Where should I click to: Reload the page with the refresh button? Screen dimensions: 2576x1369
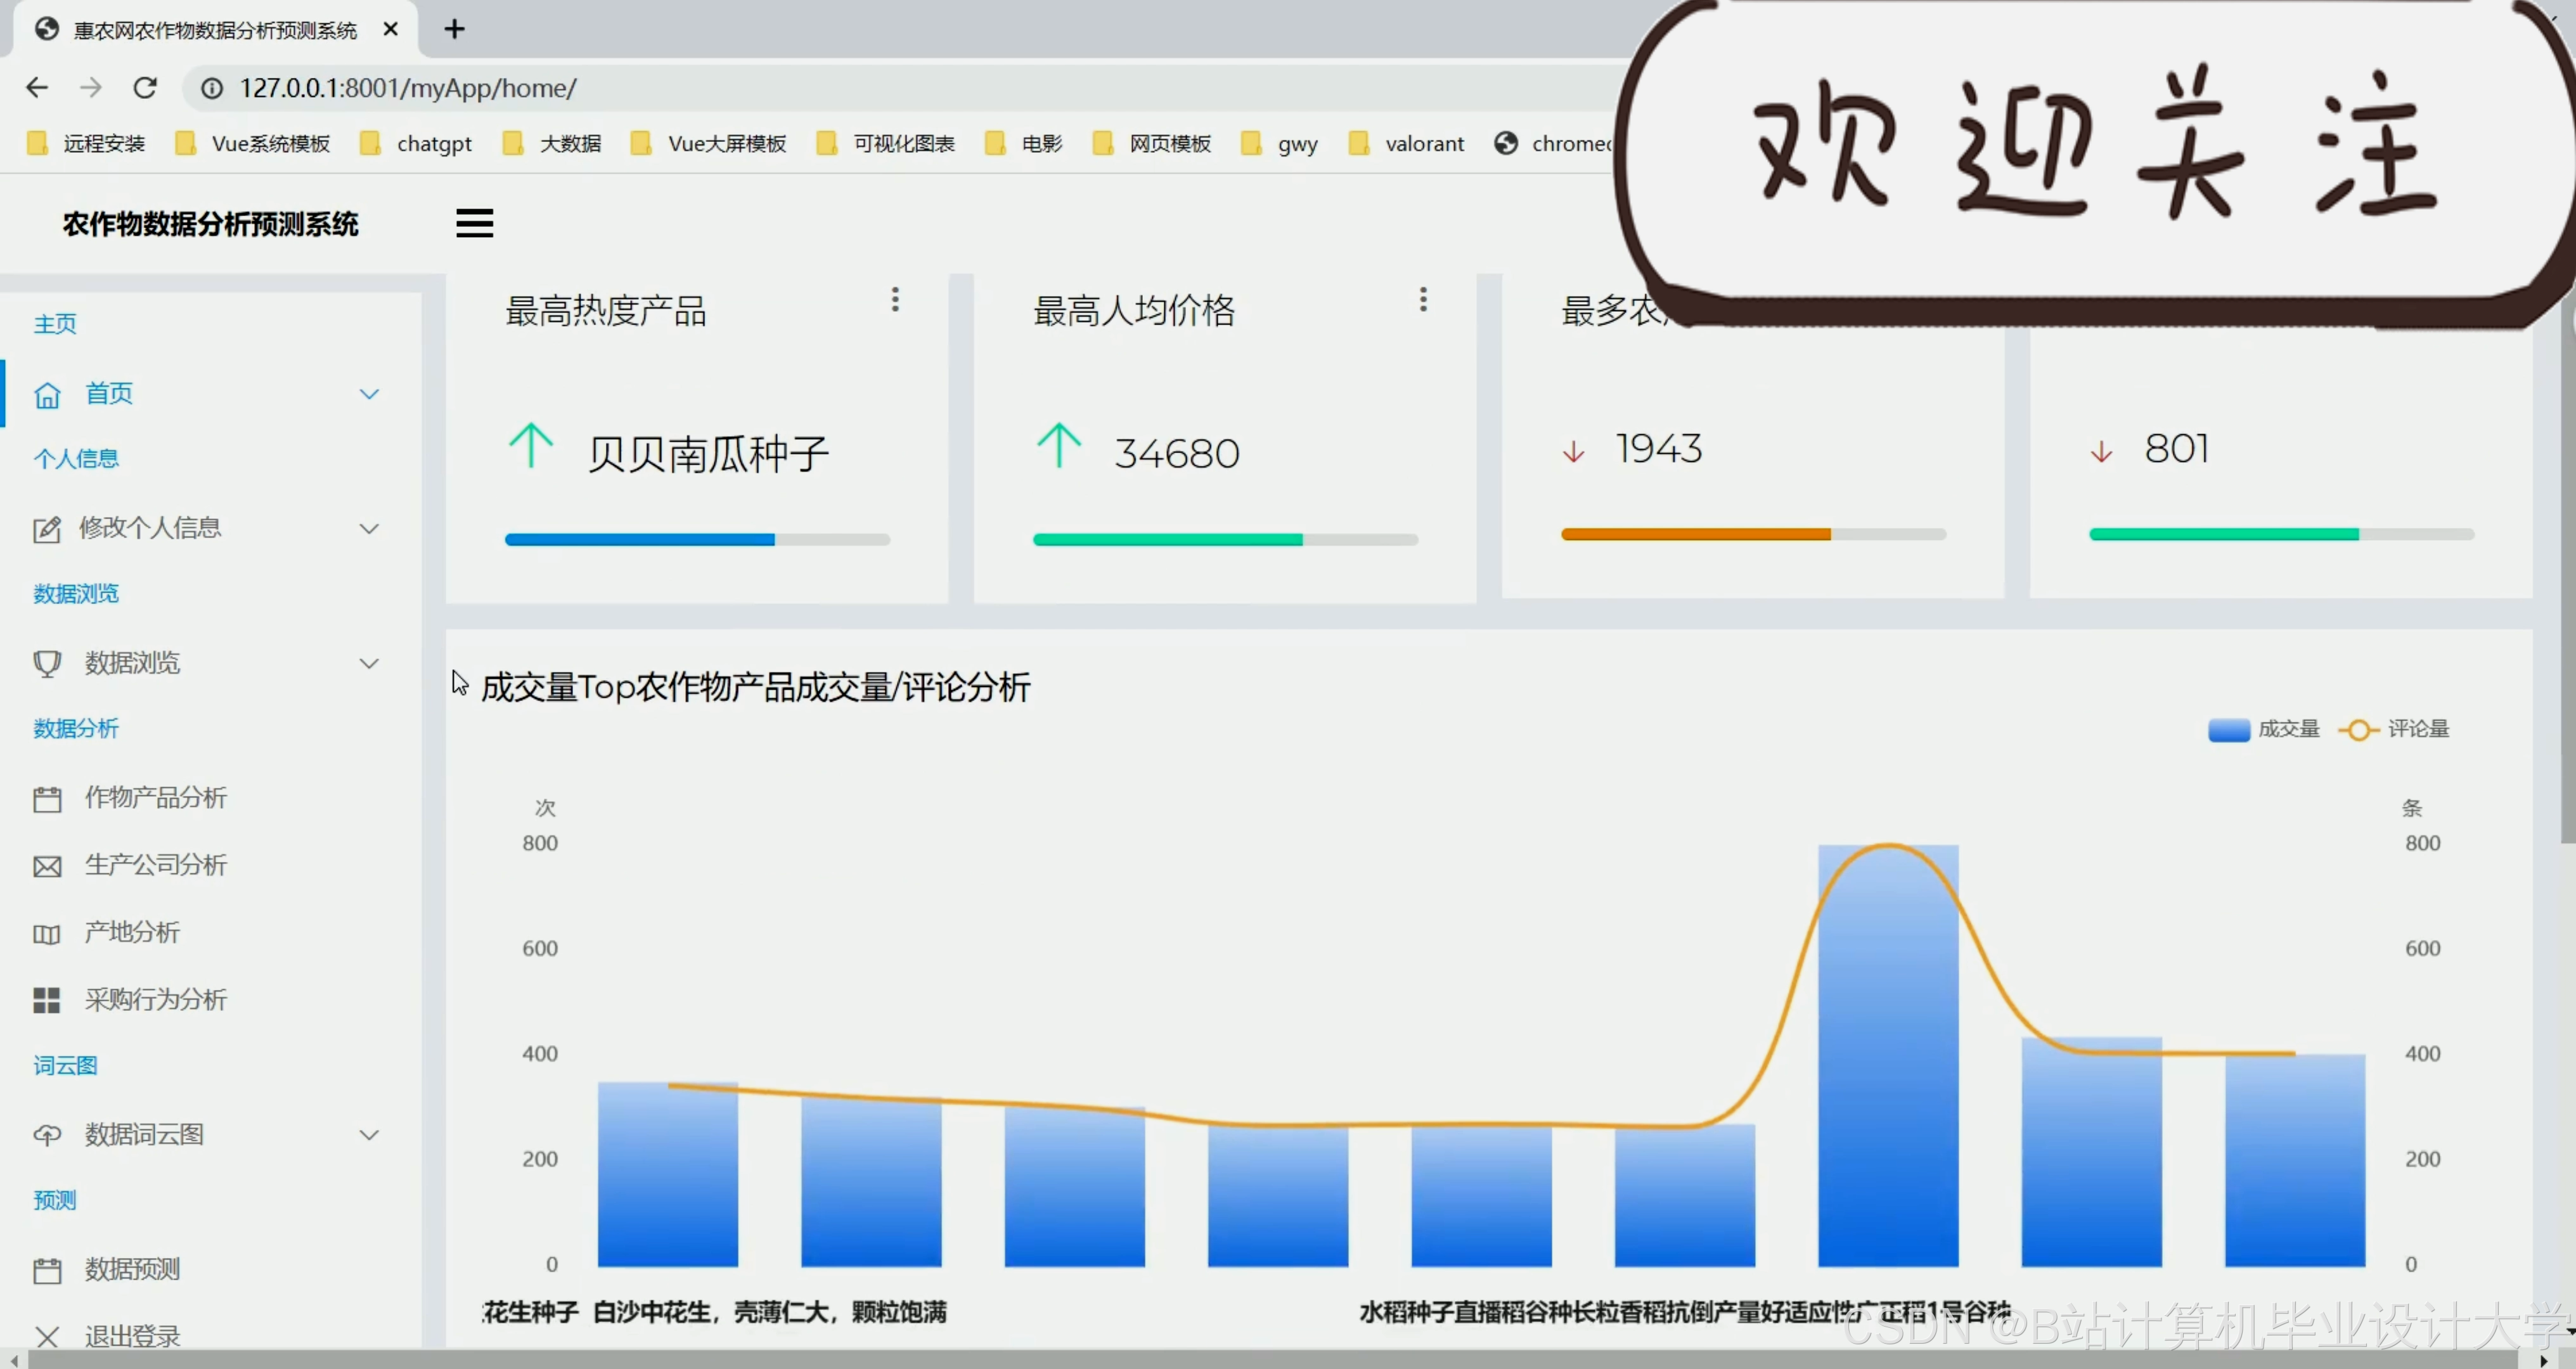point(145,88)
